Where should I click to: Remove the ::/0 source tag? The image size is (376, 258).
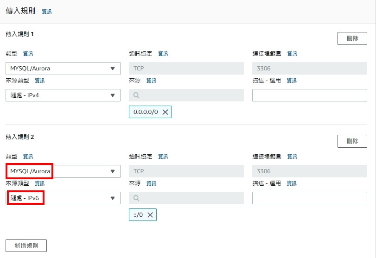click(150, 215)
